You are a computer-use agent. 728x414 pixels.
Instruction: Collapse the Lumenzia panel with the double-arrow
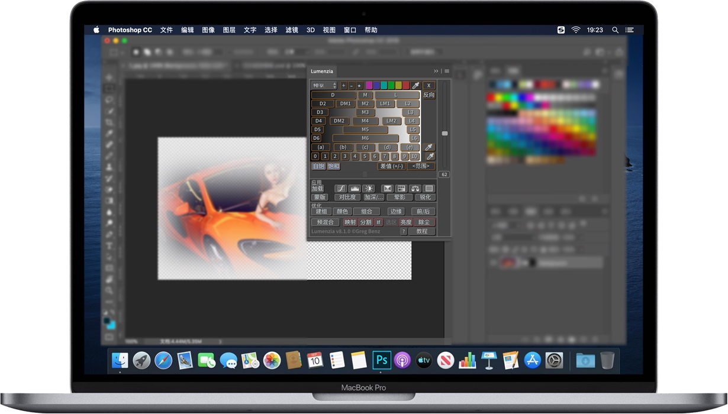tap(436, 72)
